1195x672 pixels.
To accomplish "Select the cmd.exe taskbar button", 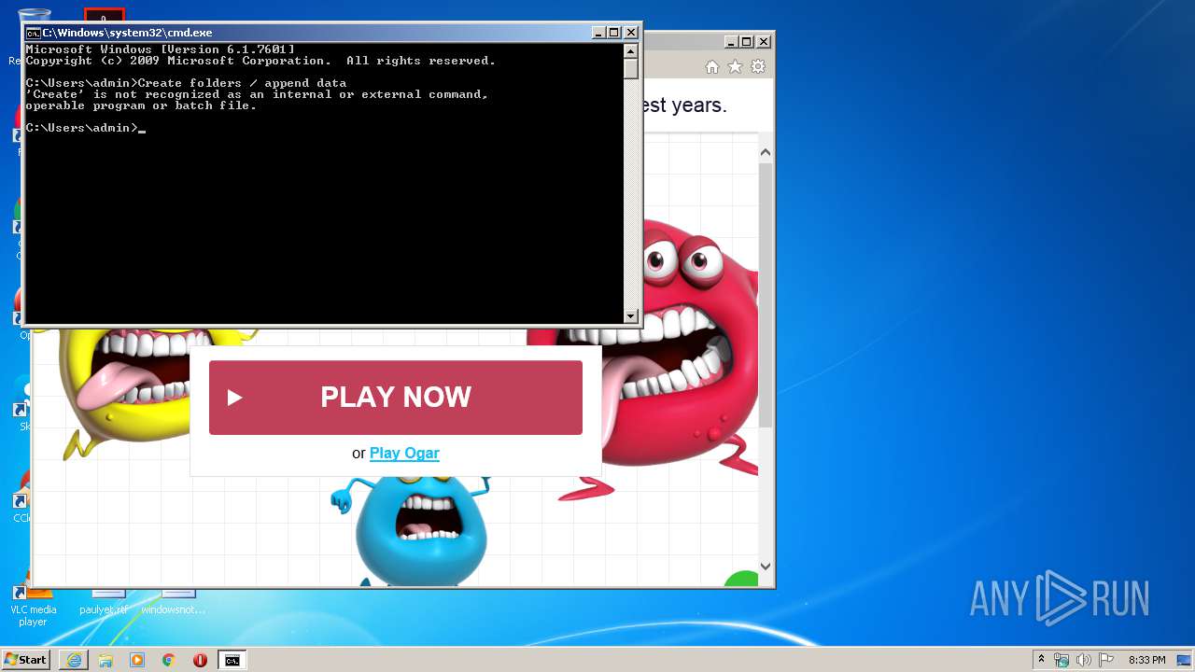I will click(232, 660).
